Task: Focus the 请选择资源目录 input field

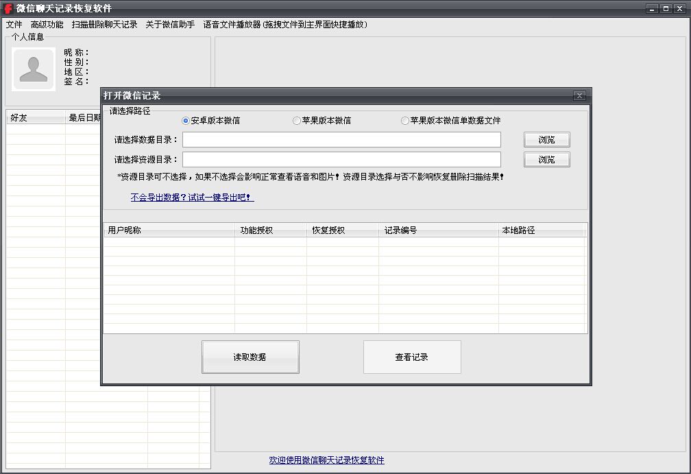Action: tap(341, 160)
